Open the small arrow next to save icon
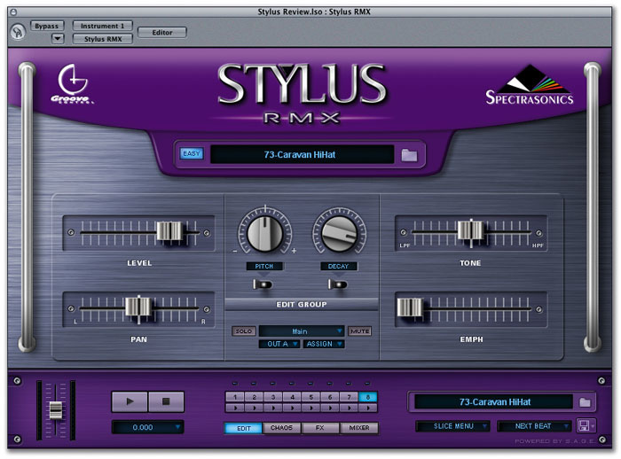This screenshot has width=621, height=459. [x=593, y=426]
